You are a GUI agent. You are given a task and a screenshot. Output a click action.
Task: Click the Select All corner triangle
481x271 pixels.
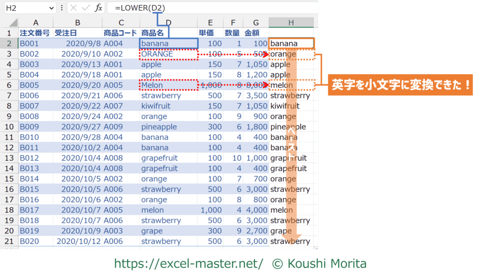13,23
